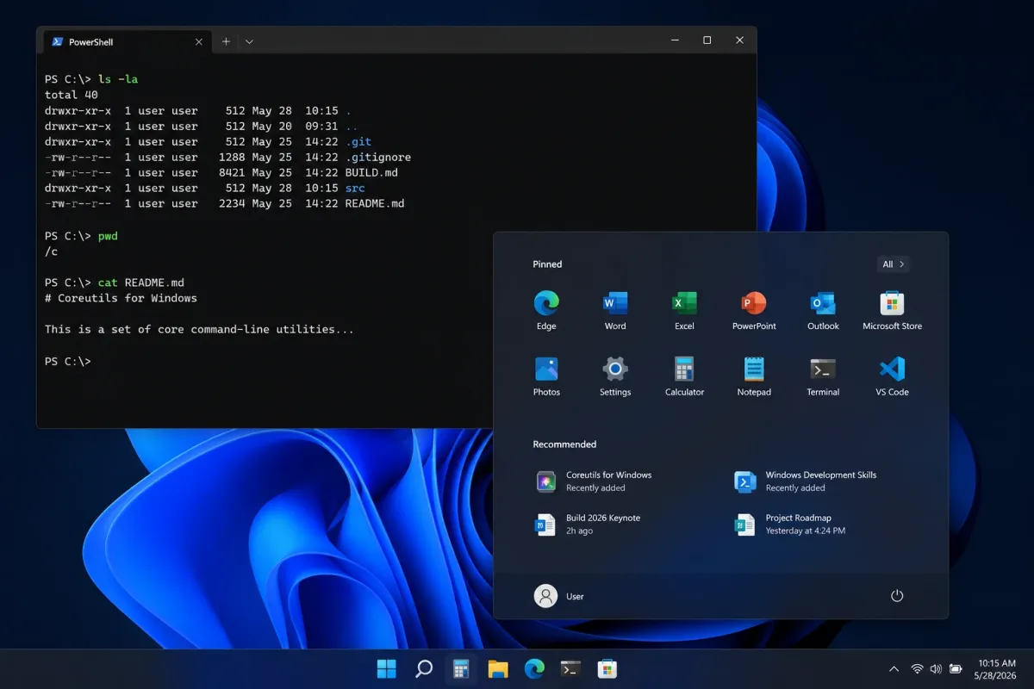Viewport: 1034px width, 689px height.
Task: Click the power button in Start menu
Action: click(897, 596)
